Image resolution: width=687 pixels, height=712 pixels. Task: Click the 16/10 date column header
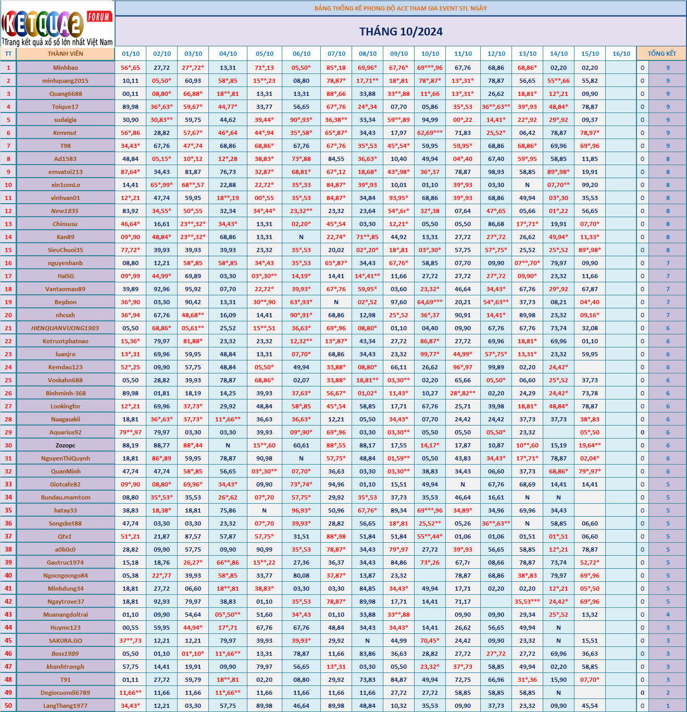pyautogui.click(x=621, y=54)
